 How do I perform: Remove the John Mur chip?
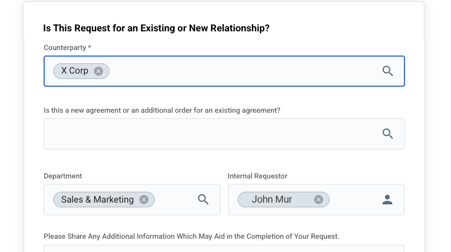(x=319, y=200)
